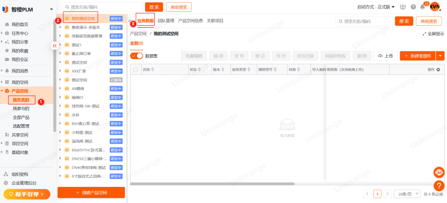Expand the 我的消息 sidebar item

point(2,71)
